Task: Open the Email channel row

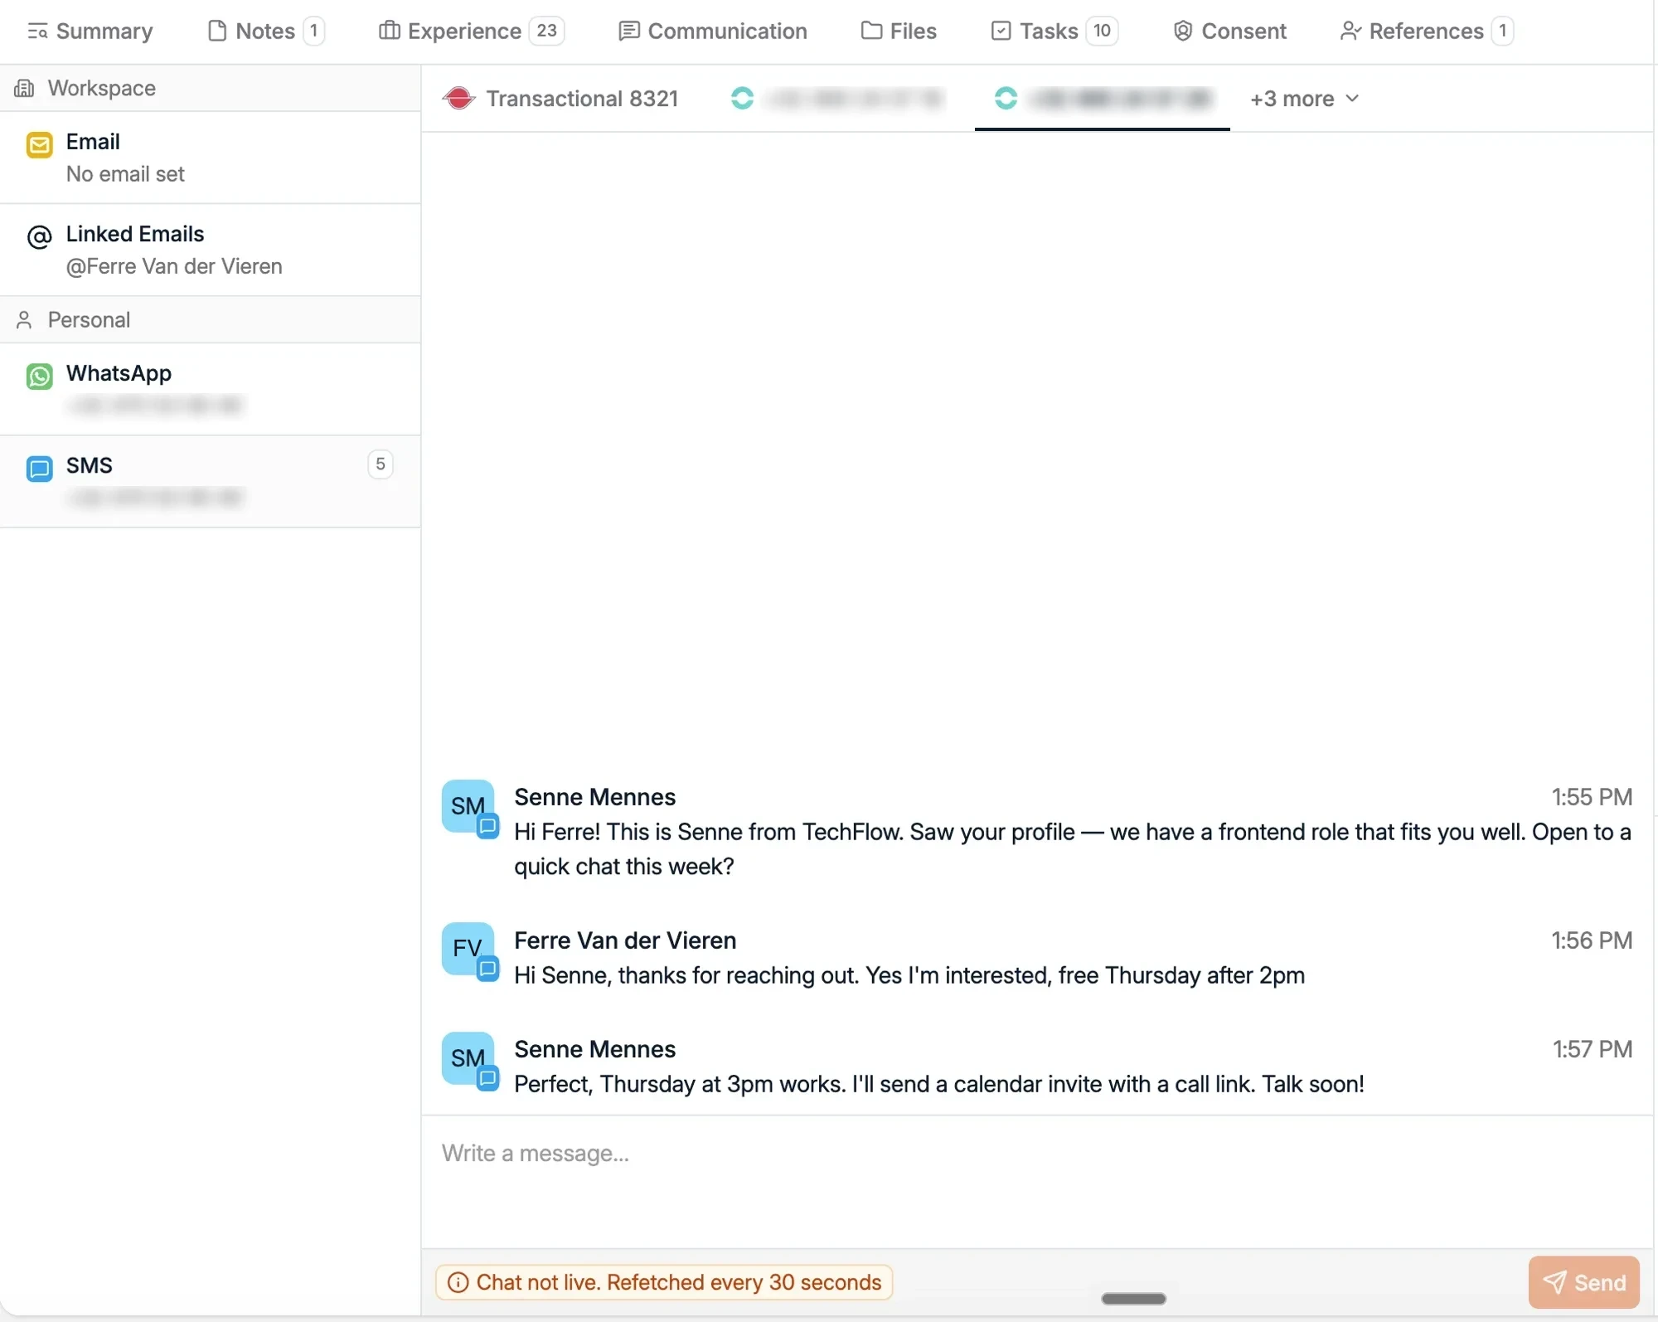Action: [211, 158]
